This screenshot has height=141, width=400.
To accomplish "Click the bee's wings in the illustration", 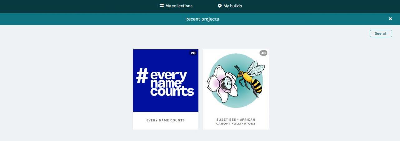I will [256, 68].
